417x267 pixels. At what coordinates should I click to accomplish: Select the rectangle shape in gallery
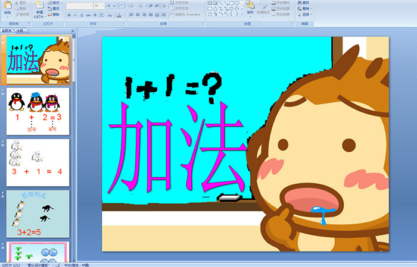231,3
